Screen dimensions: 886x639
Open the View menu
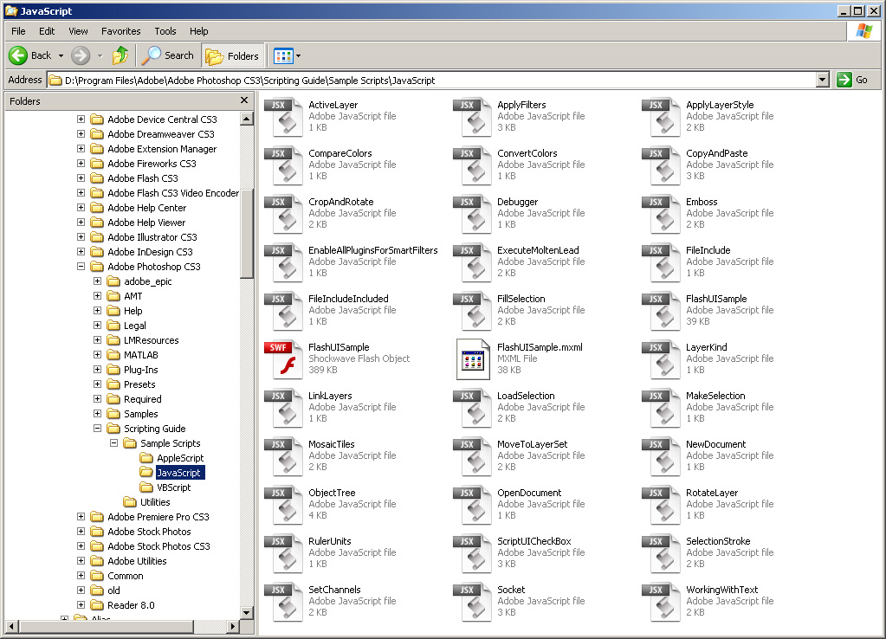pyautogui.click(x=78, y=31)
